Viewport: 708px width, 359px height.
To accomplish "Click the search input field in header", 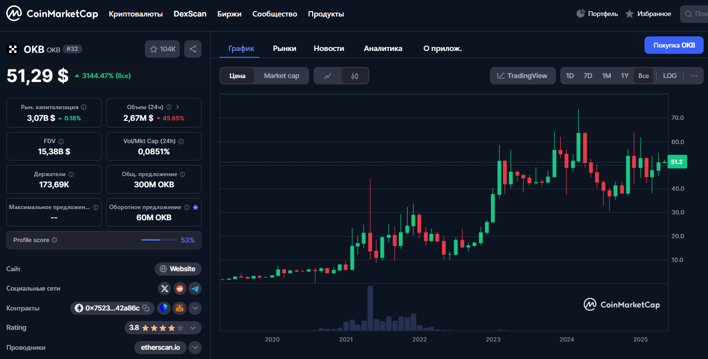I will (694, 14).
